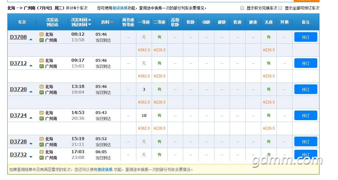Click ¥362.0 first-class price under D3724
Screen dimensions: 338x180
tap(144, 128)
